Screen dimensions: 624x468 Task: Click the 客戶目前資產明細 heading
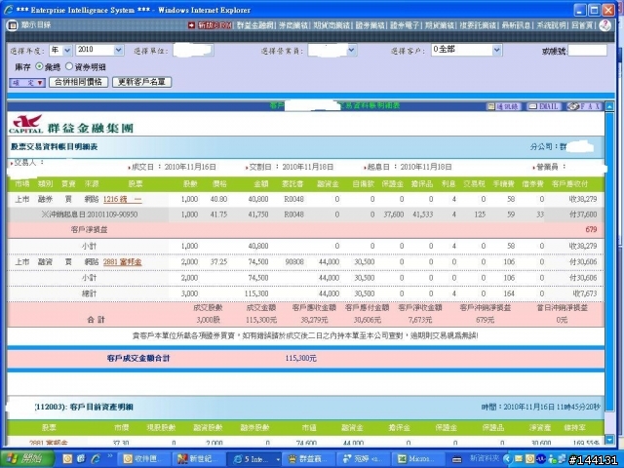point(101,407)
